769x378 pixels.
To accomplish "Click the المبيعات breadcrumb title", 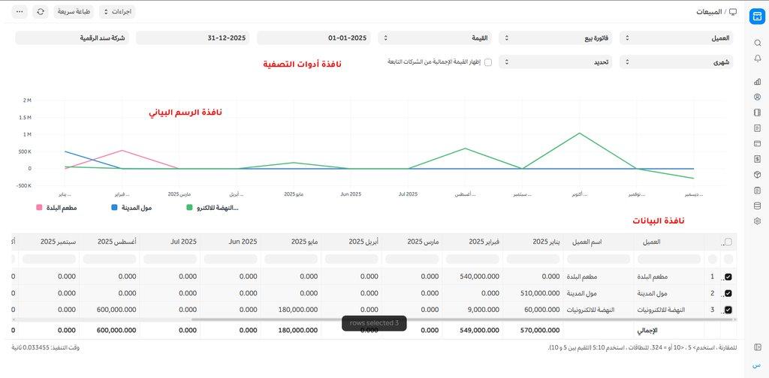I will pyautogui.click(x=709, y=12).
